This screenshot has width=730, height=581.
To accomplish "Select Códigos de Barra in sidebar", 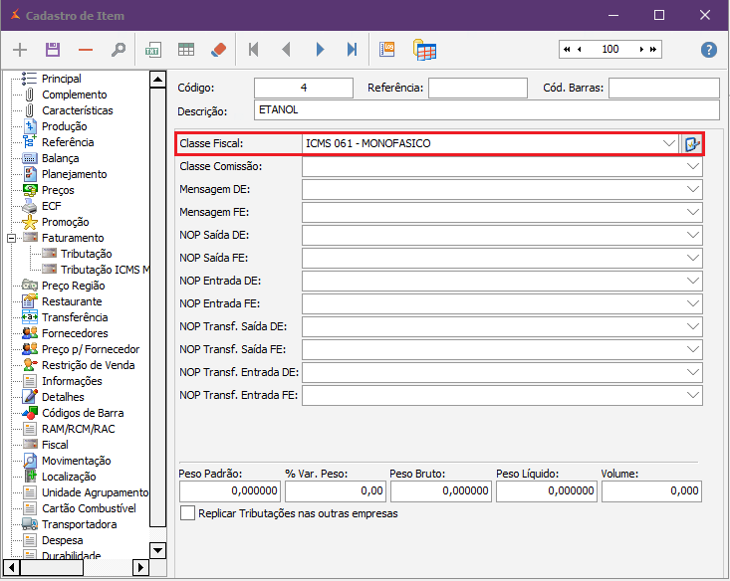I will [83, 413].
